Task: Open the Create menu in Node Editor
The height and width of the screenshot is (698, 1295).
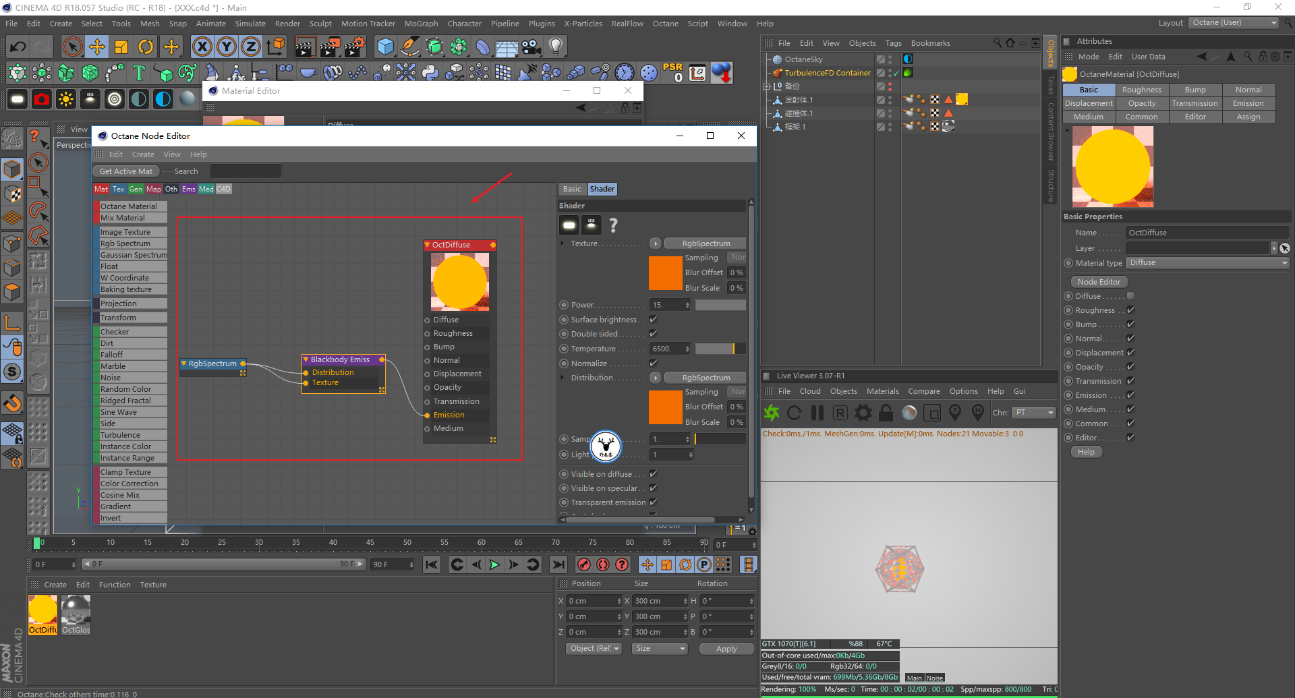Action: coord(143,154)
